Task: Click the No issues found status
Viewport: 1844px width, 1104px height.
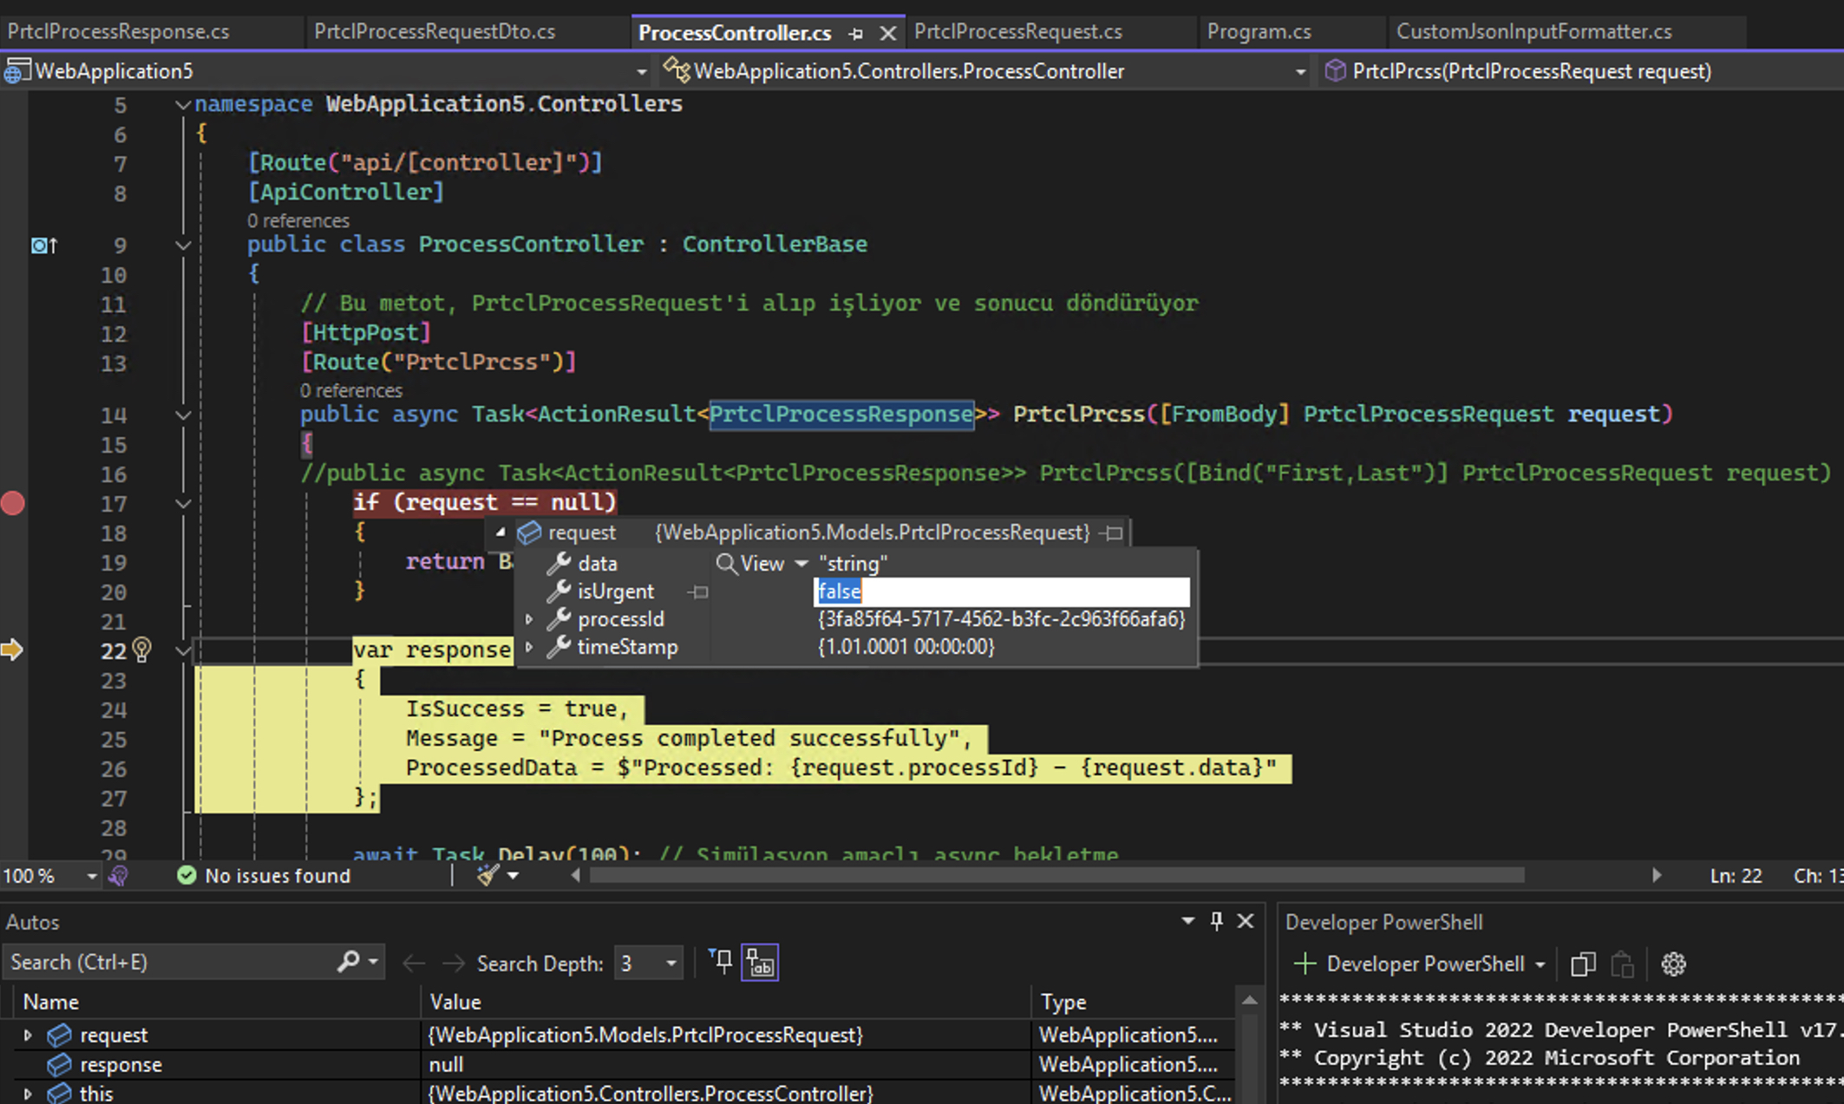Action: click(264, 876)
